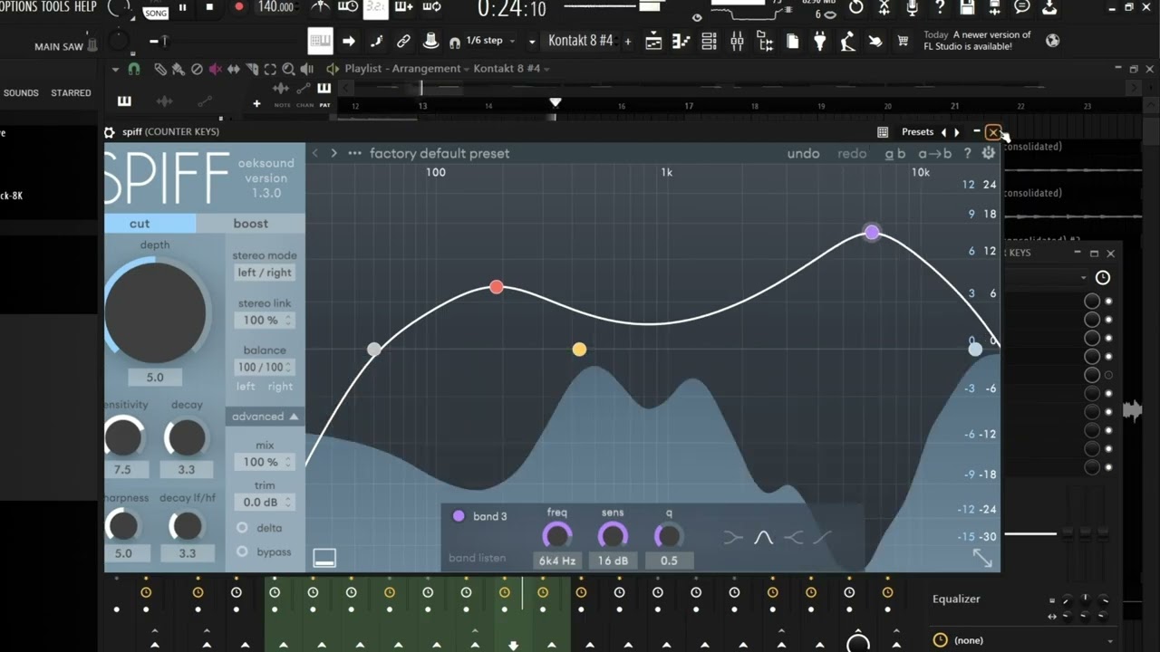
Task: Click the question mark help icon in FL toolbar
Action: [x=940, y=7]
